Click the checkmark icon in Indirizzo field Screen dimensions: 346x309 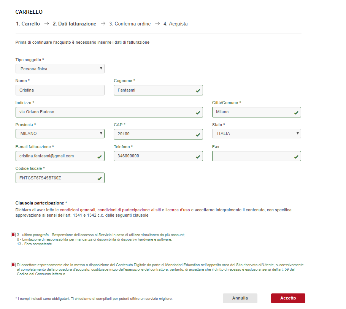point(198,113)
